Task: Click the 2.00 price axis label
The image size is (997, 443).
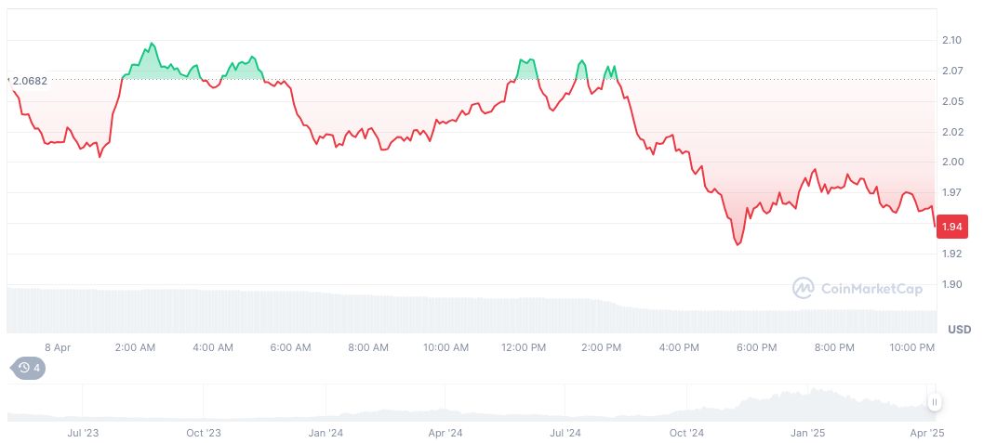Action: [950, 163]
